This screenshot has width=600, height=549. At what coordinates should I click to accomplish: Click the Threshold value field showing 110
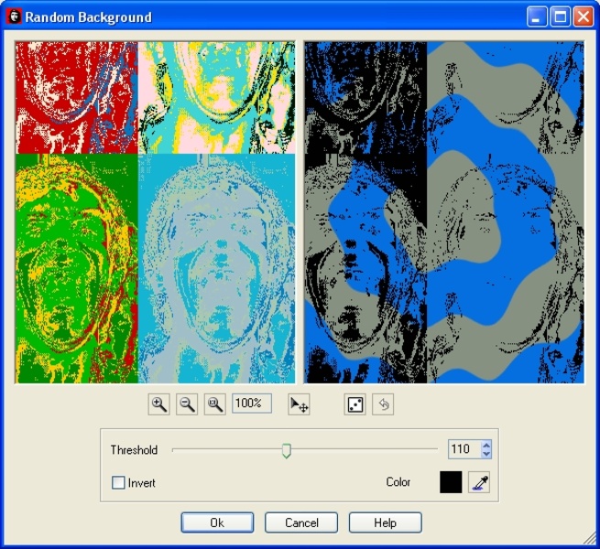coord(463,449)
